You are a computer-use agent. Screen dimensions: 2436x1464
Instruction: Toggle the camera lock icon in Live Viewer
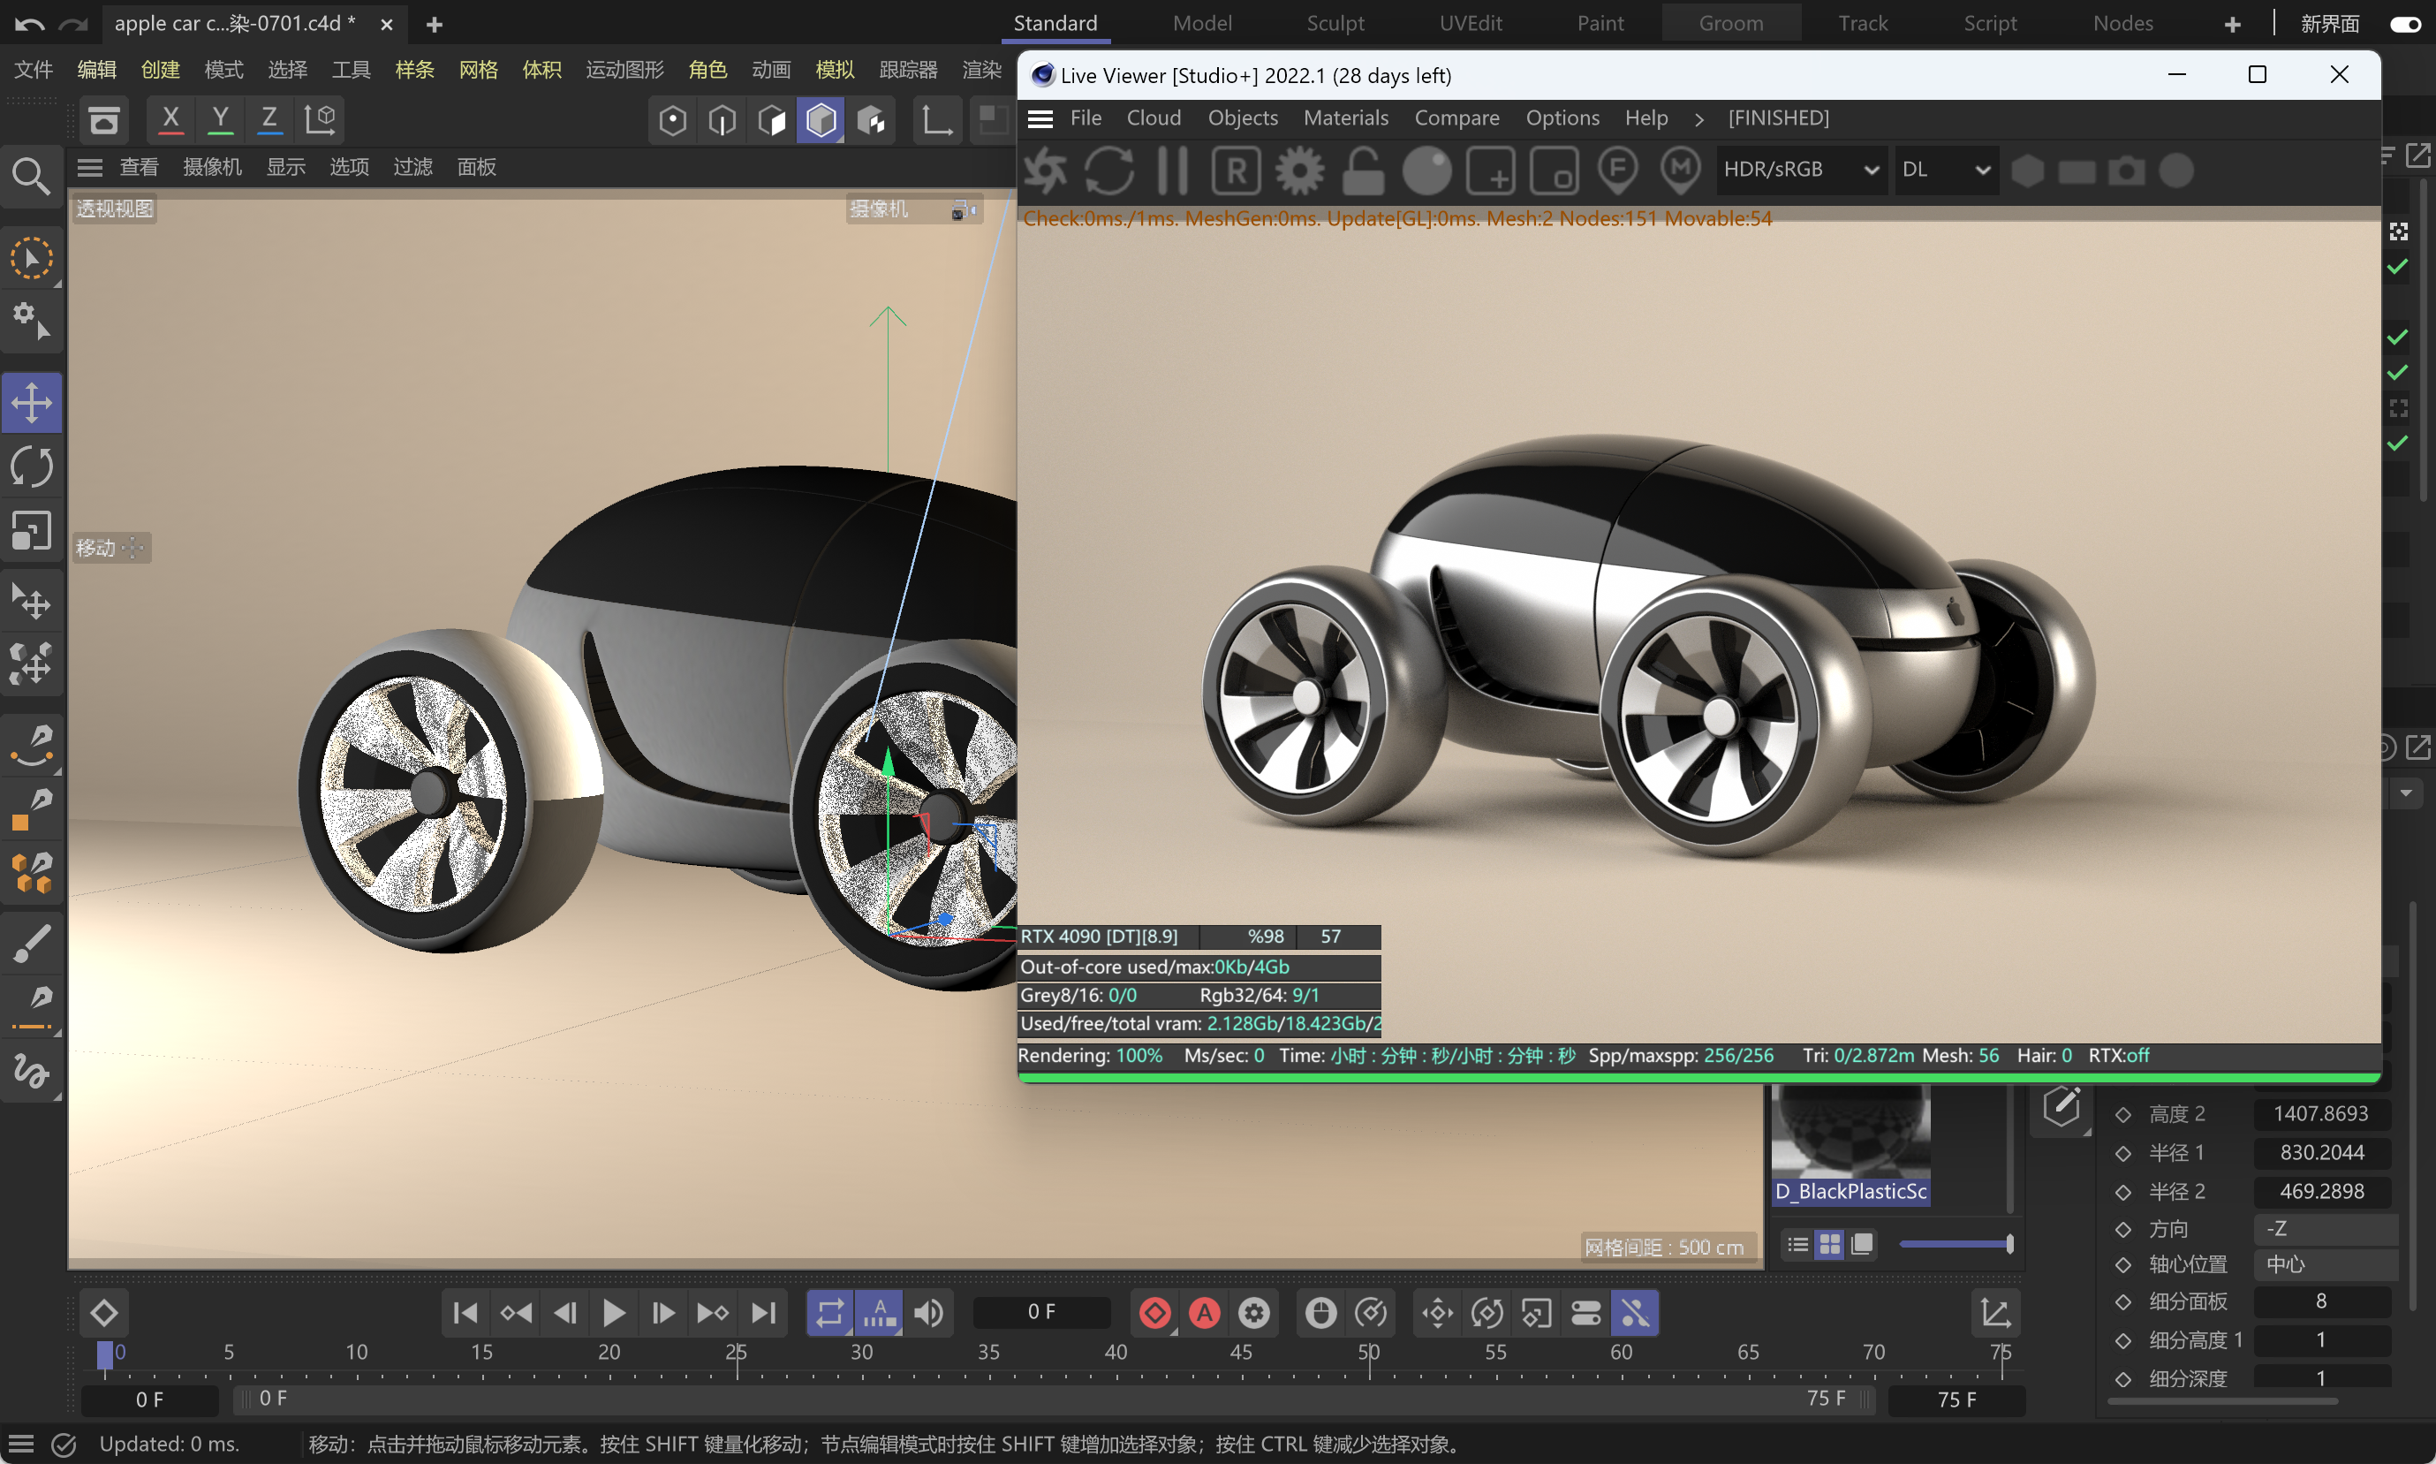click(x=1363, y=171)
